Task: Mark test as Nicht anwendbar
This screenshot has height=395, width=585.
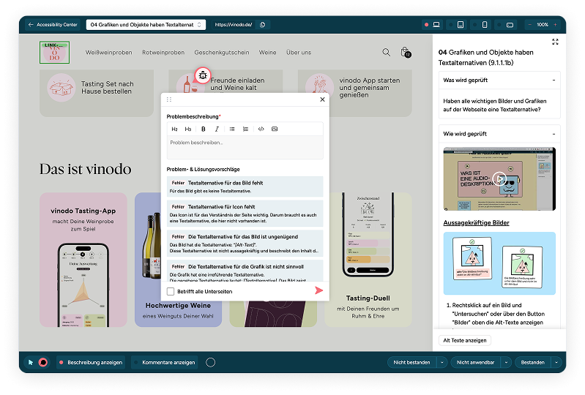Action: [x=475, y=362]
